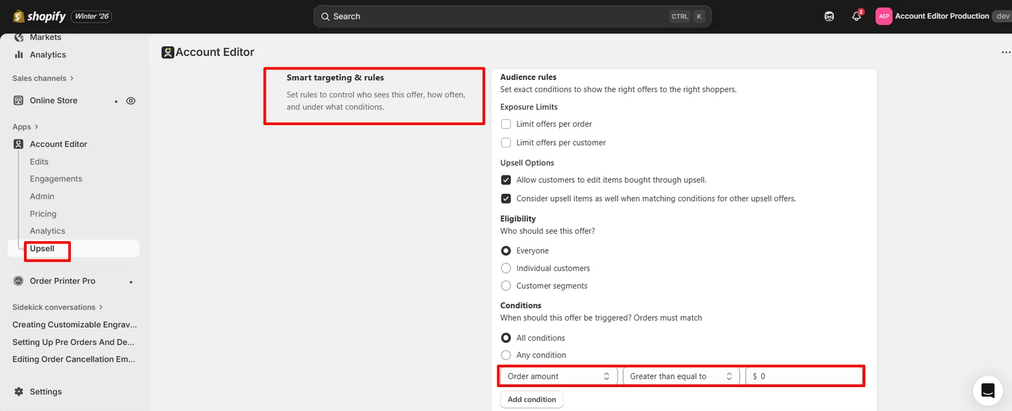This screenshot has height=411, width=1012.
Task: Uncheck Allow customers to edit upsell items
Action: coord(506,180)
